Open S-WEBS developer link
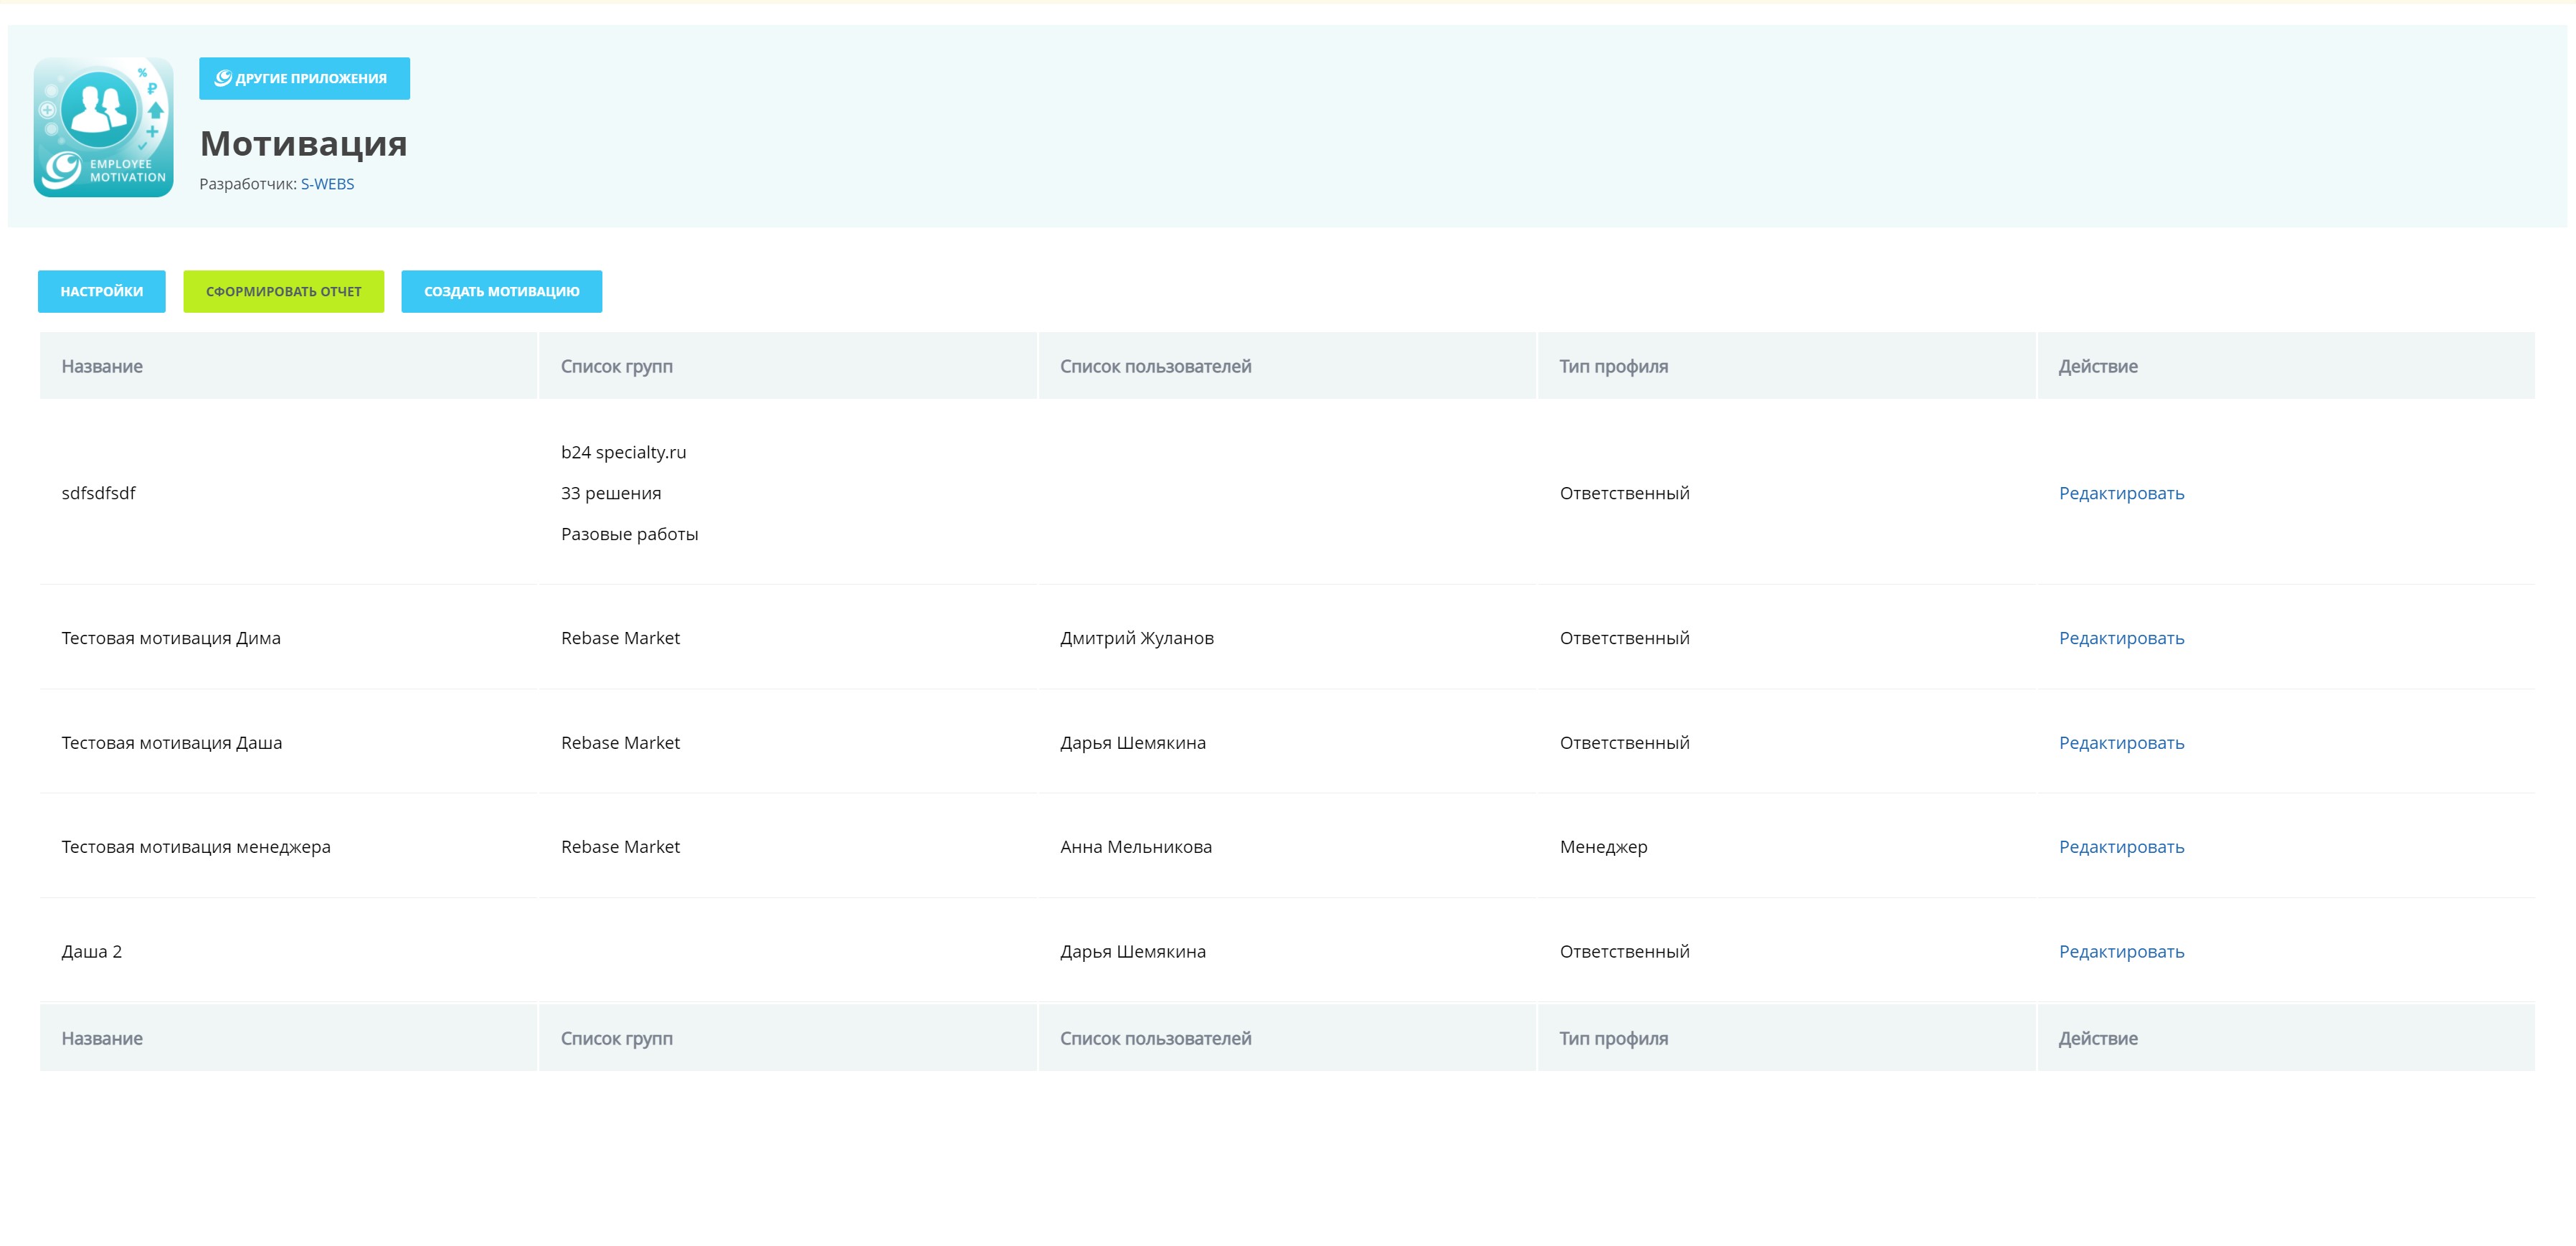Screen dimensions: 2576x1246 327,184
